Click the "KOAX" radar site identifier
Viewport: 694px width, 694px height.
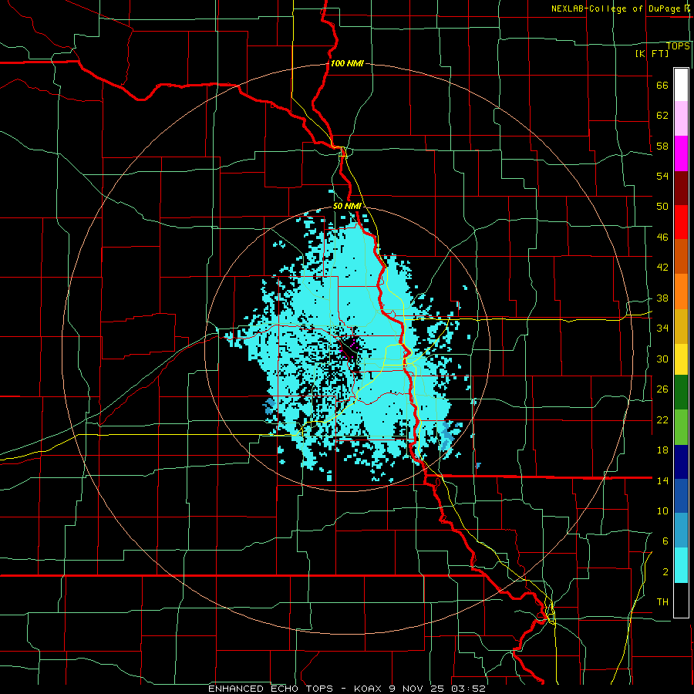(x=367, y=689)
